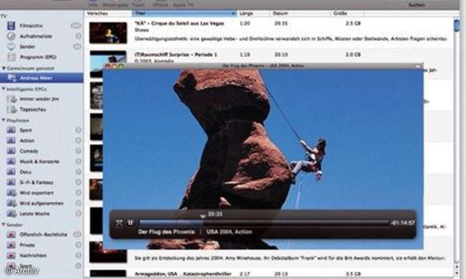
Task: Open the Si-Fi & Fantasy playlist
Action: (37, 183)
